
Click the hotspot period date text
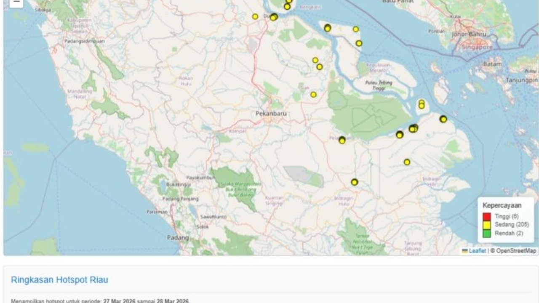(x=145, y=301)
